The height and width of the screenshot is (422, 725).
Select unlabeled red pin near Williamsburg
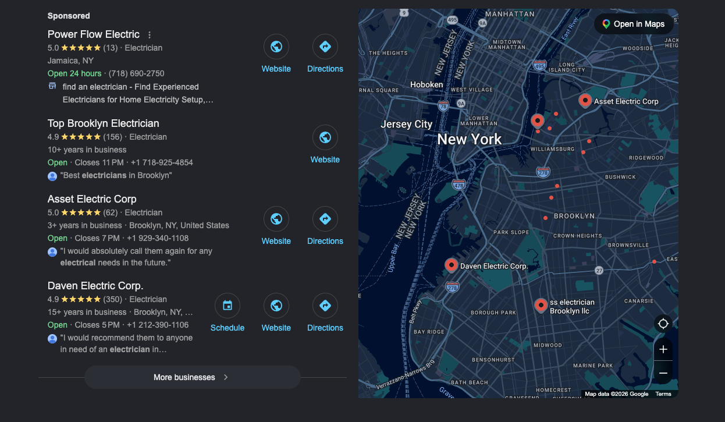(538, 121)
